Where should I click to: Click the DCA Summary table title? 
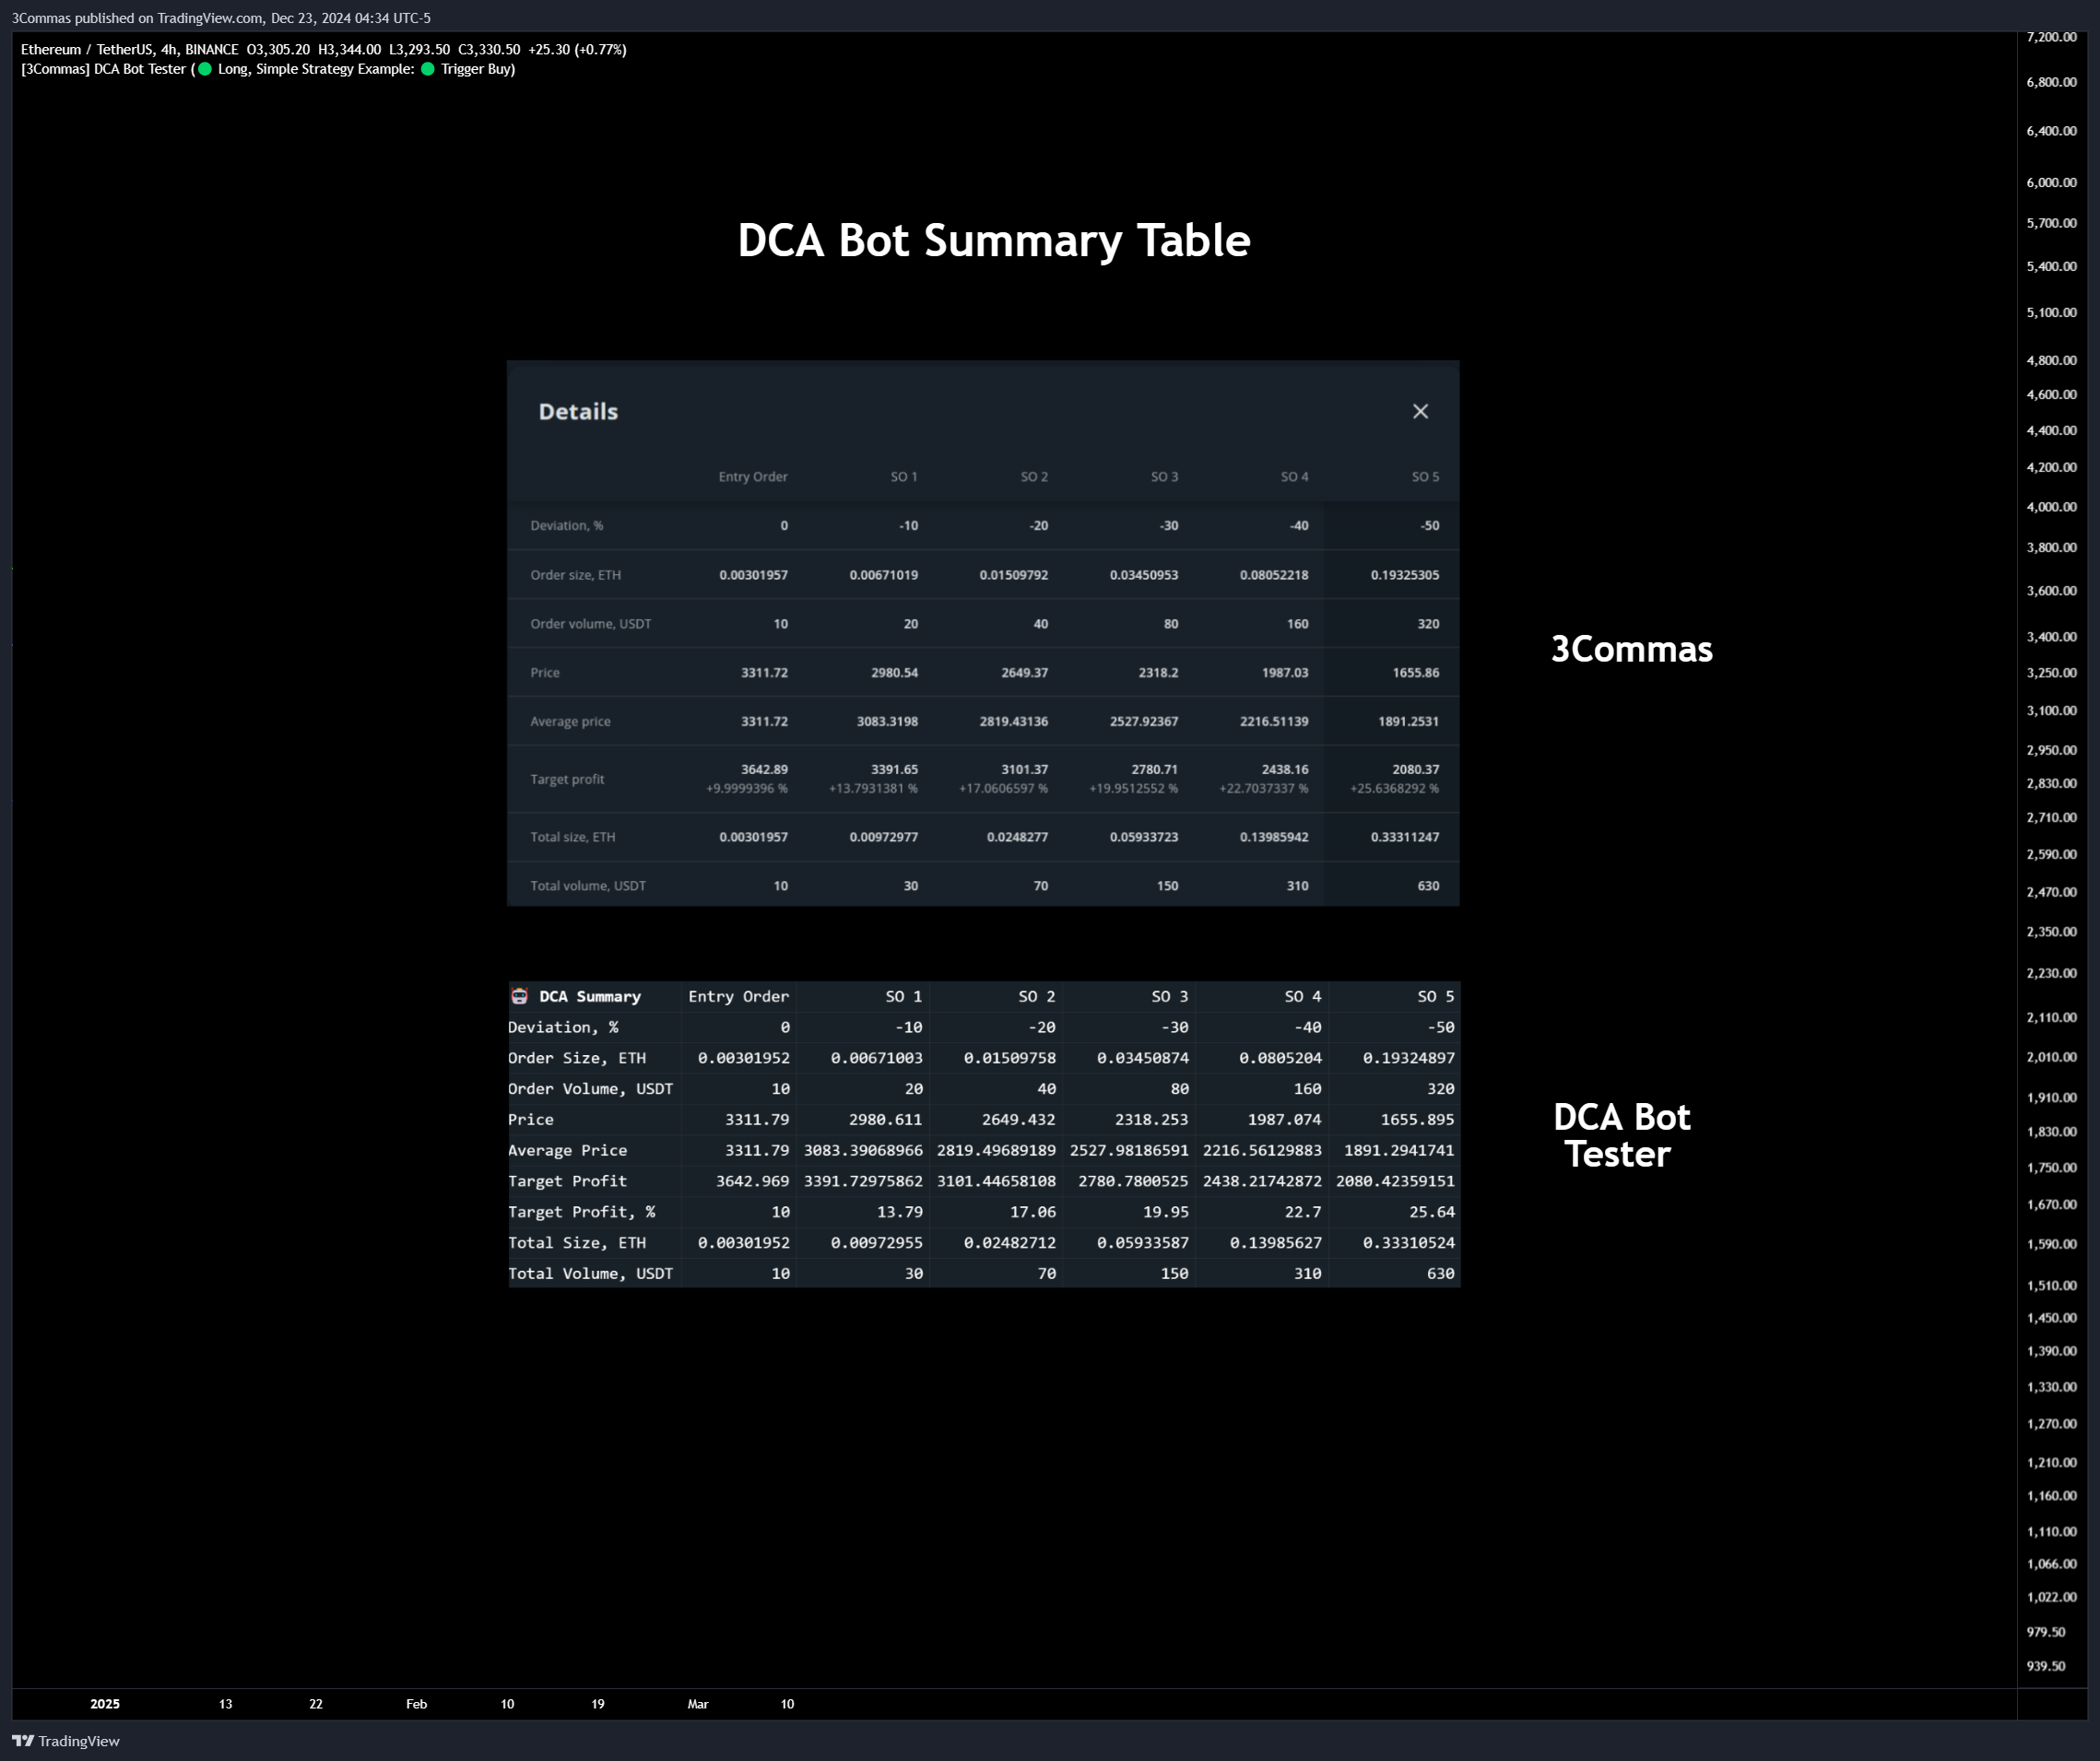tap(590, 996)
